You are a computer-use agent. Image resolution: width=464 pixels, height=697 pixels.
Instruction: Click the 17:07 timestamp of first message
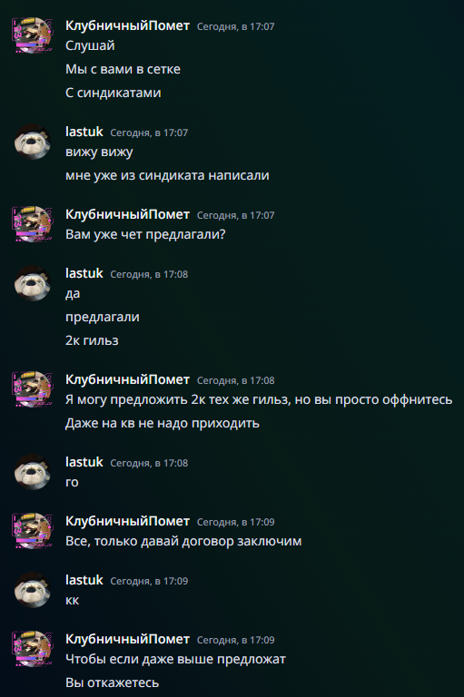click(x=236, y=26)
